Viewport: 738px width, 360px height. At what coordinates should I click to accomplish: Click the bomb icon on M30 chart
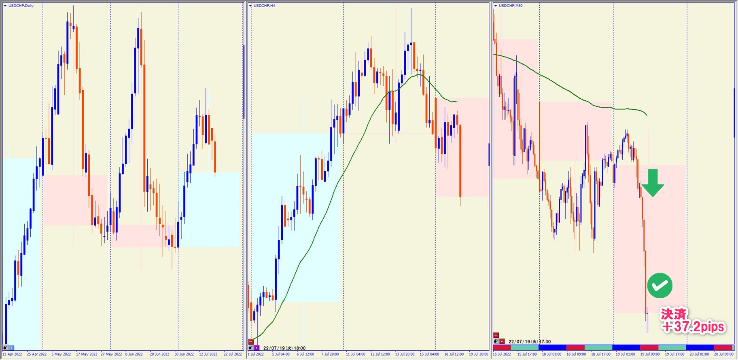coord(496,341)
